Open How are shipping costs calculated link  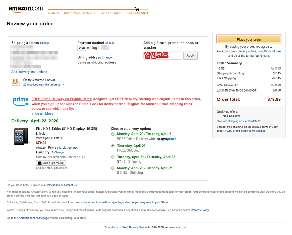tap(239, 121)
